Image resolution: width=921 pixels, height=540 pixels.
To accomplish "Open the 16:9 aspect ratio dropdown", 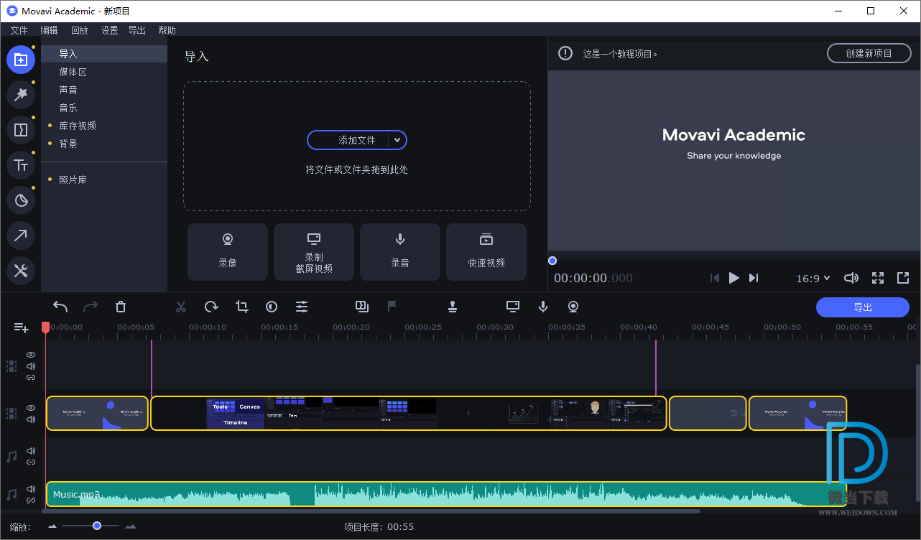I will [x=813, y=278].
